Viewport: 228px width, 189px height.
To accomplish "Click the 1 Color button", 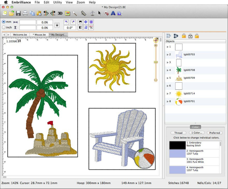I will coord(196,133).
